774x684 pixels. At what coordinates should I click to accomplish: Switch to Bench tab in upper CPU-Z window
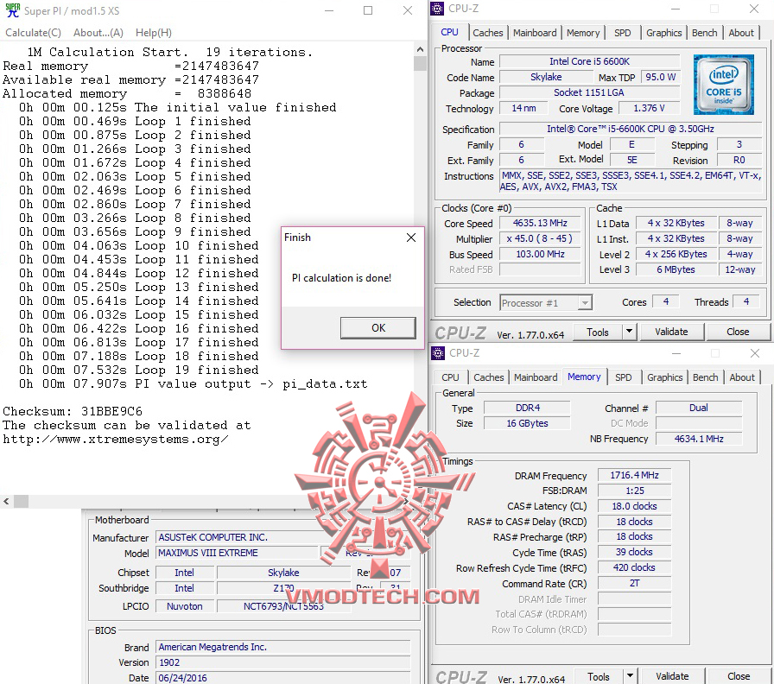click(704, 33)
